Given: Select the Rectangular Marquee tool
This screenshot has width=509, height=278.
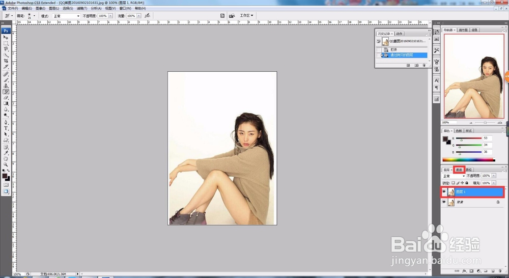Looking at the screenshot, I should click(6, 43).
